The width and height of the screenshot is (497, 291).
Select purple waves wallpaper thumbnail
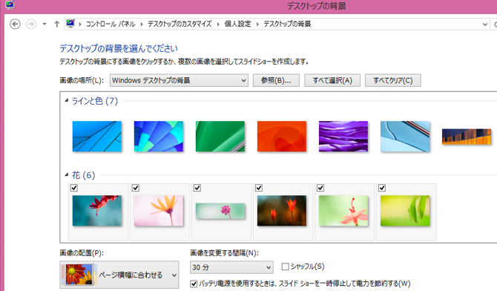click(343, 137)
